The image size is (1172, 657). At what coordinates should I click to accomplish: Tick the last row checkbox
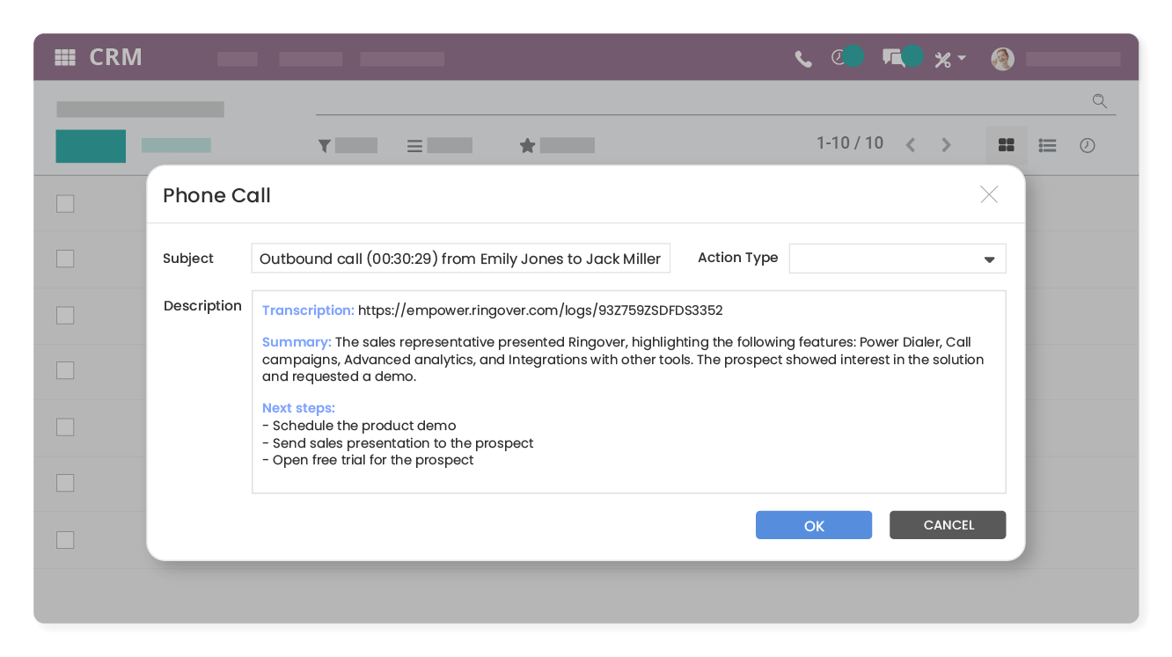click(65, 539)
